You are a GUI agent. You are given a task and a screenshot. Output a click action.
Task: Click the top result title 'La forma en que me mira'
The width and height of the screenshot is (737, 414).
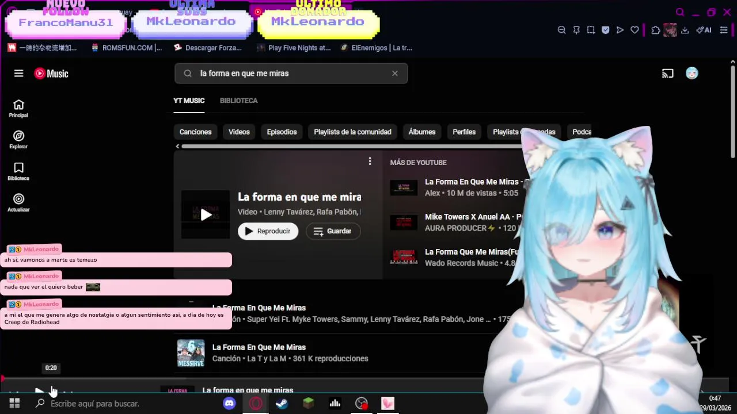point(299,197)
